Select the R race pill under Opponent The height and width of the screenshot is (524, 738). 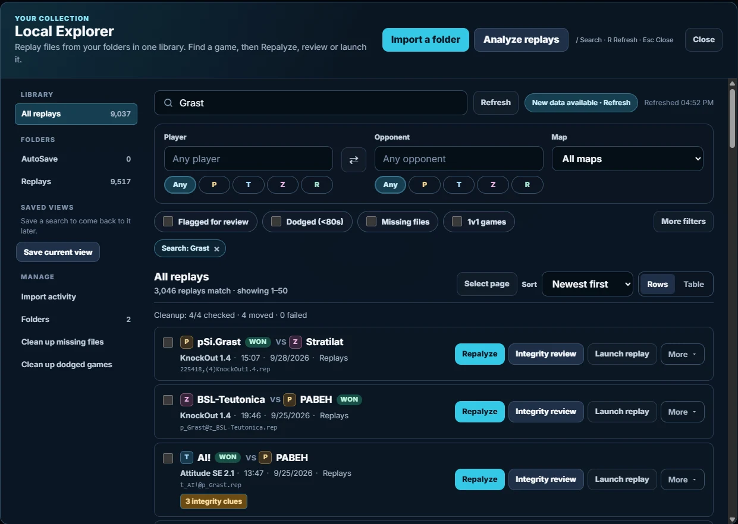pyautogui.click(x=527, y=185)
